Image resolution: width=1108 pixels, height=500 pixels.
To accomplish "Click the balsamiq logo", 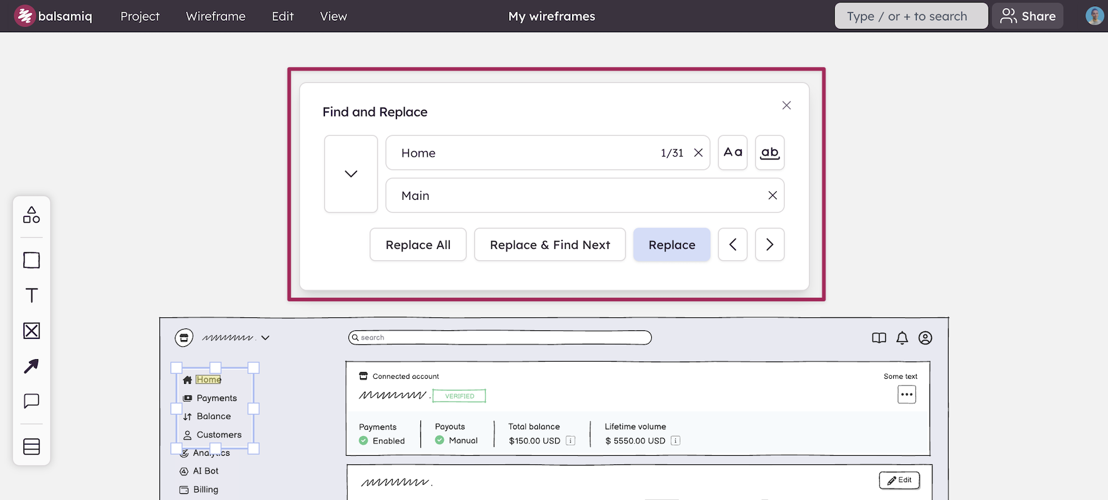I will click(x=53, y=16).
